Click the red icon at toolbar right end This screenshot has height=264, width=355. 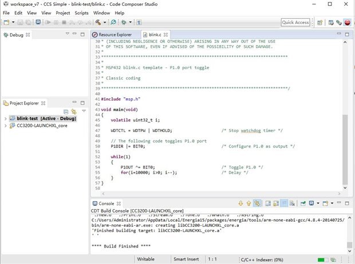coord(348,22)
